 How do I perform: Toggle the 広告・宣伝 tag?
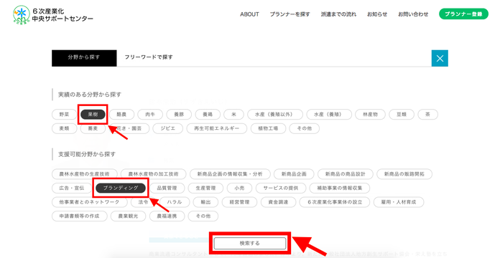point(72,188)
